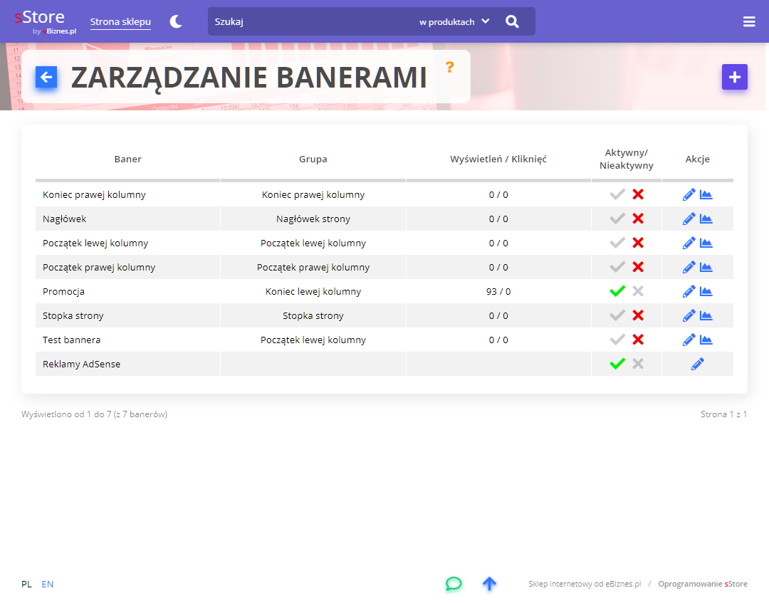Switch language to EN

pyautogui.click(x=47, y=584)
